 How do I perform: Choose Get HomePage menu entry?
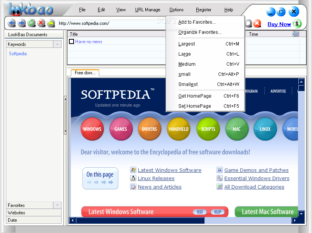point(205,96)
